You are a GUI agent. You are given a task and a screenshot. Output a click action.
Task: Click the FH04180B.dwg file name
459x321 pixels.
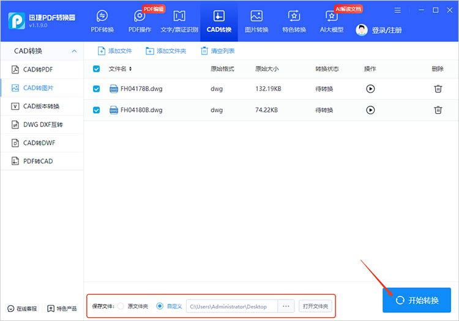coord(141,110)
